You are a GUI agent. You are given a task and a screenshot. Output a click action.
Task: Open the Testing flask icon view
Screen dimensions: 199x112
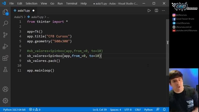tap(5, 69)
